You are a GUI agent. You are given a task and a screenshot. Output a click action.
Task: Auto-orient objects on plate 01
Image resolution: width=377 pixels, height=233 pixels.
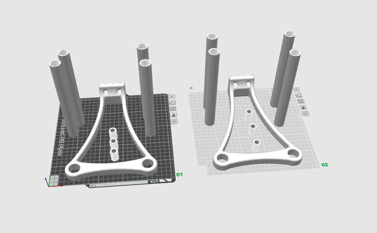[173, 103]
